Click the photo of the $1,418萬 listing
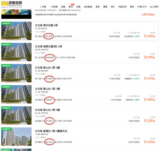The height and width of the screenshot is (151, 159). click(x=16, y=73)
